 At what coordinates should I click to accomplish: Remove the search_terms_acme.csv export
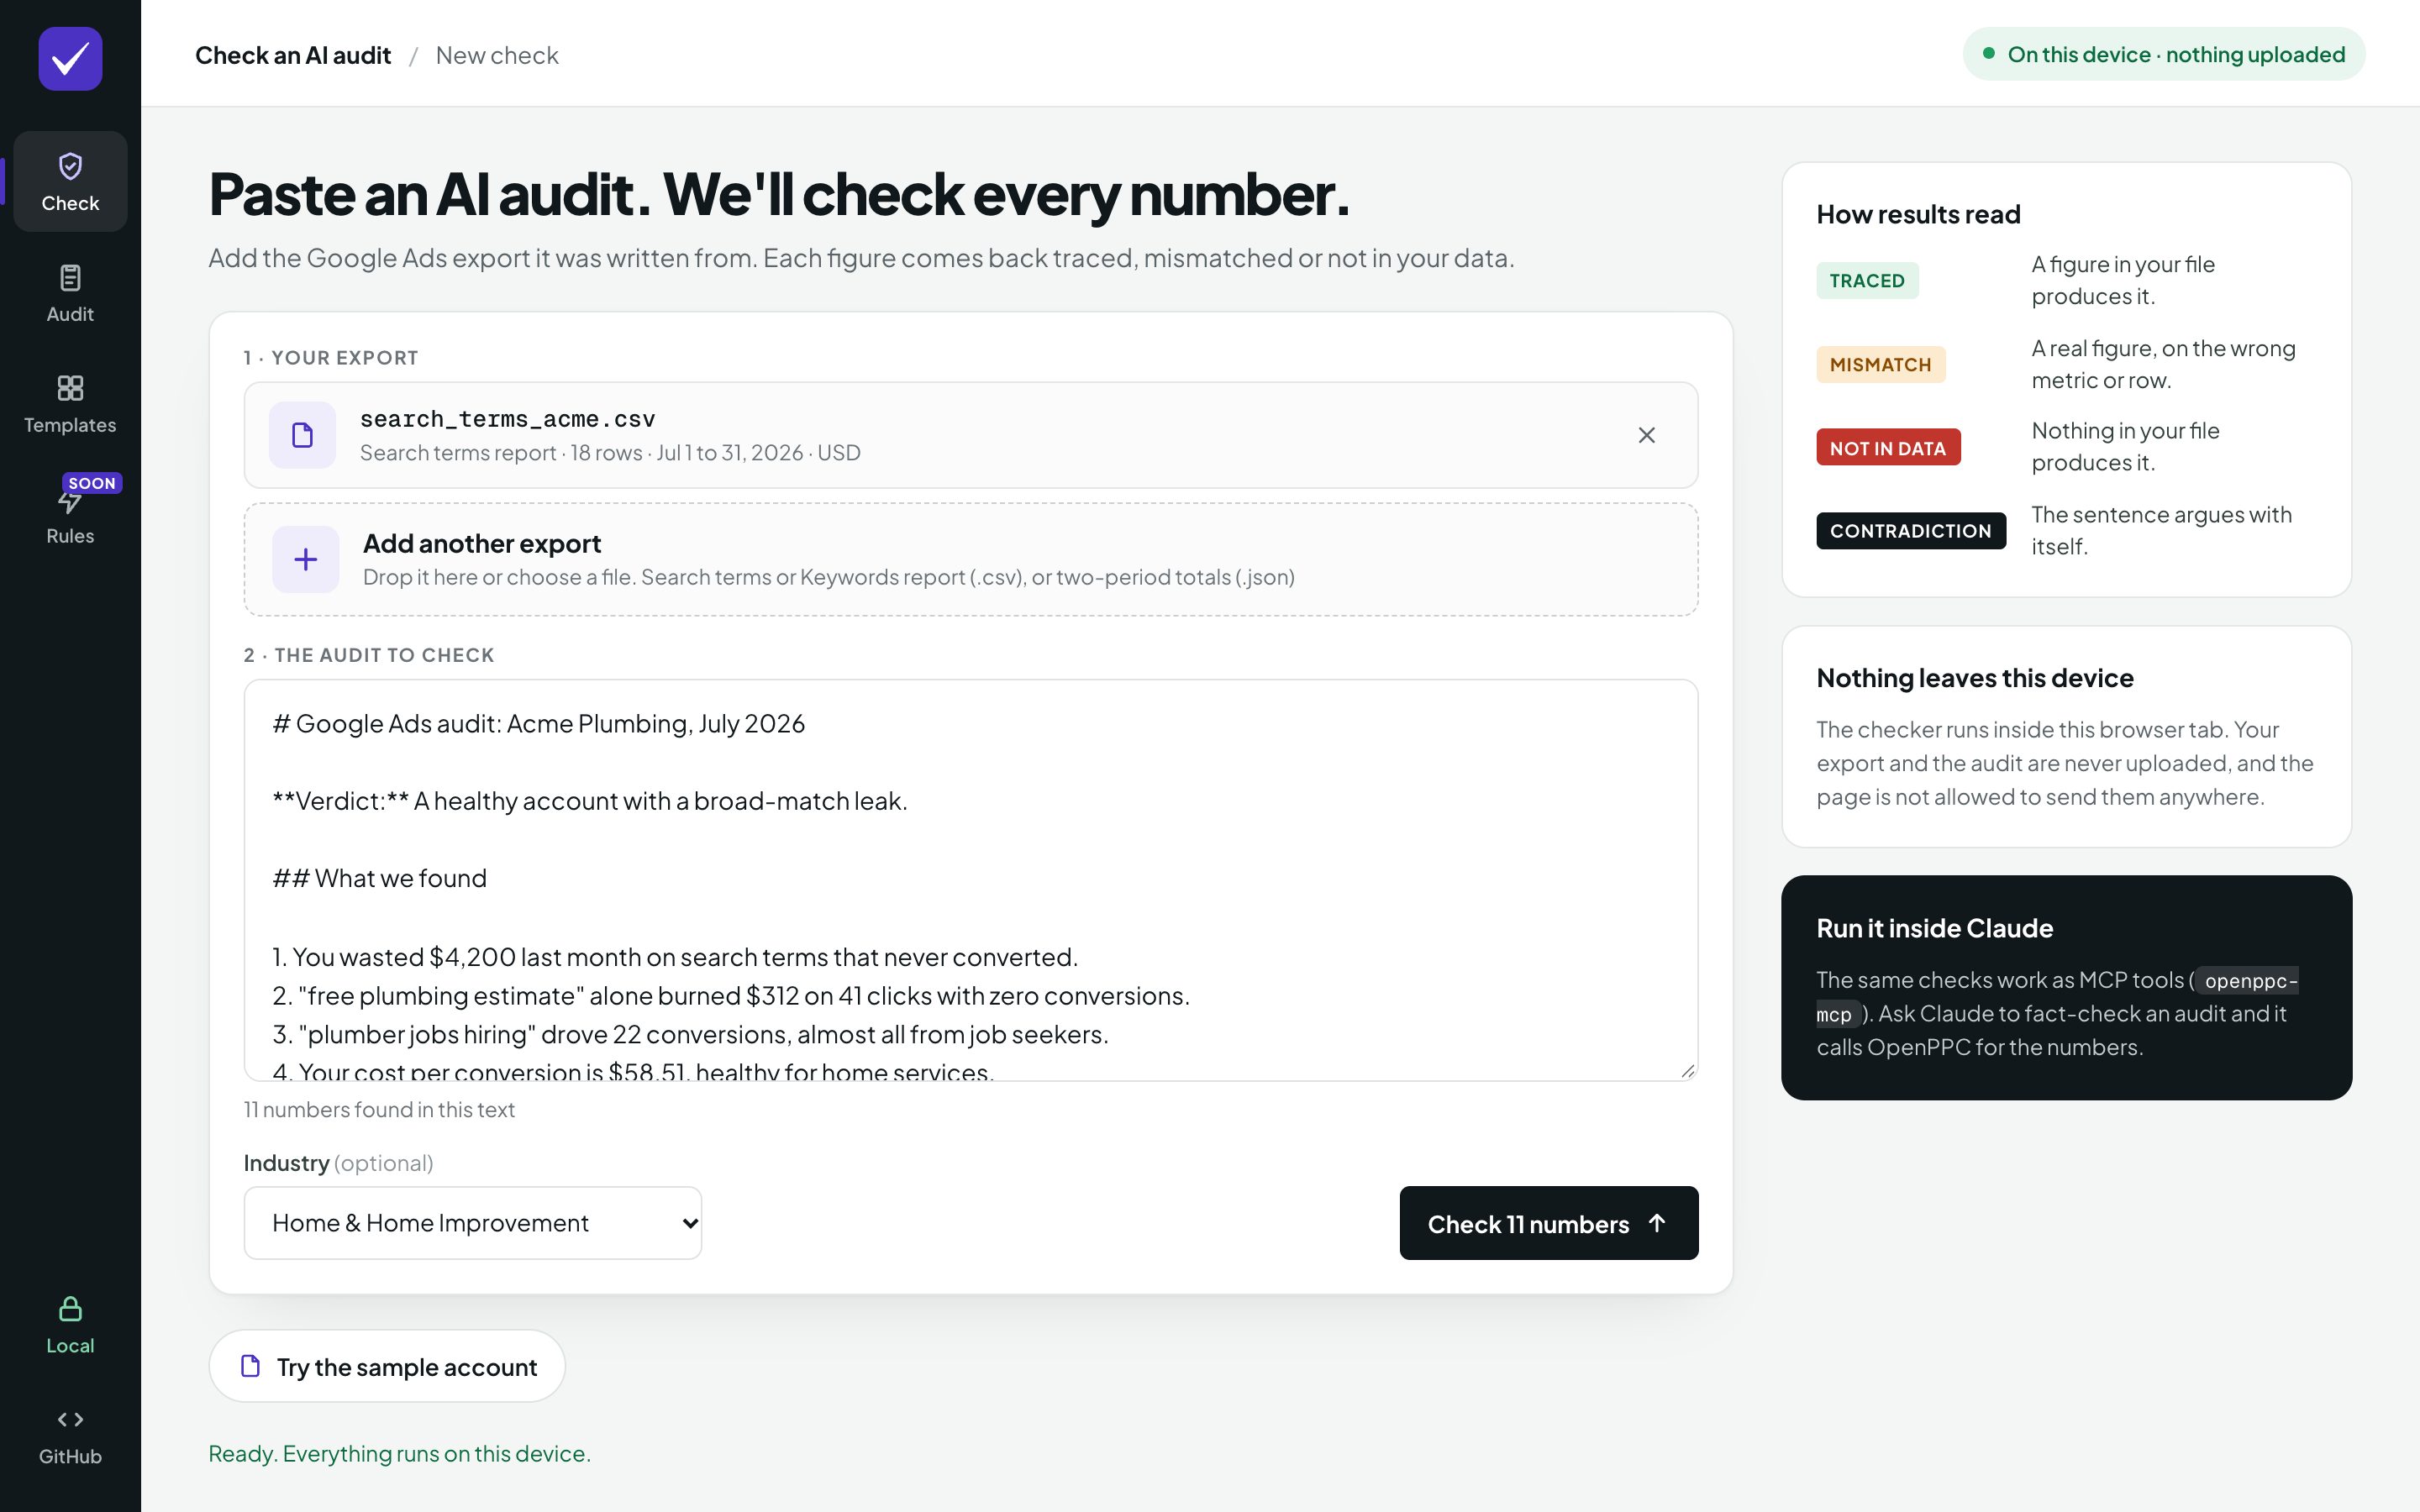[x=1647, y=435]
